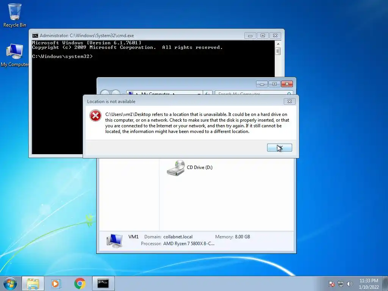Open Google Chrome from the taskbar
This screenshot has width=388, height=291.
click(80, 283)
